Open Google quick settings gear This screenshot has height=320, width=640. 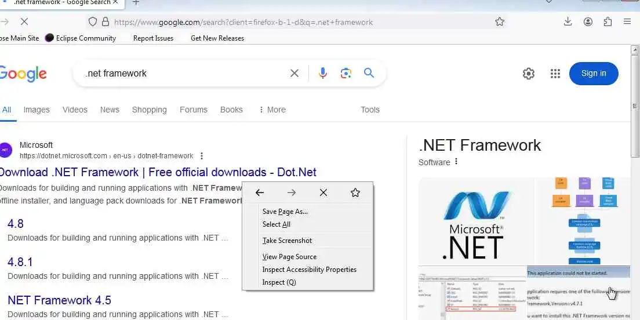pyautogui.click(x=529, y=74)
